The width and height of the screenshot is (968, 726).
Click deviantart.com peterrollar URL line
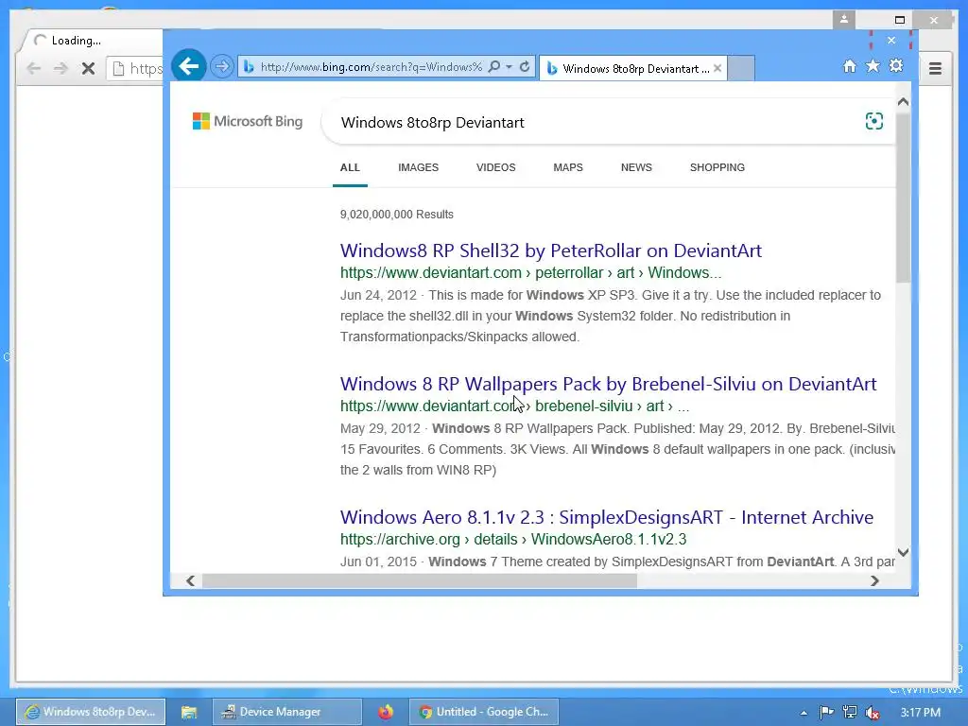(x=530, y=273)
